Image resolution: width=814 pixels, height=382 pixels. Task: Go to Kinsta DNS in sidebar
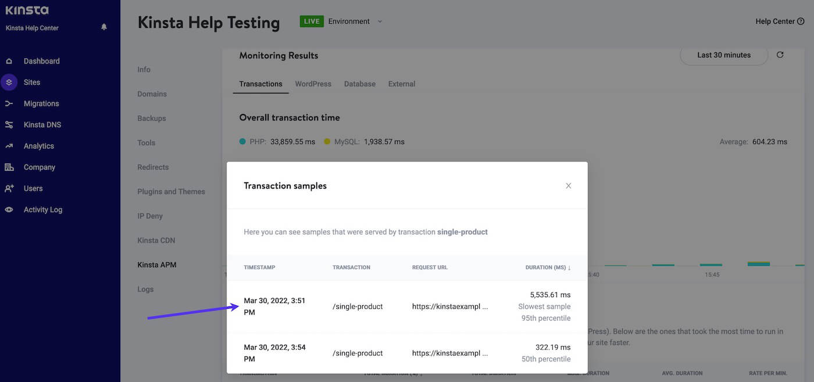(x=42, y=125)
